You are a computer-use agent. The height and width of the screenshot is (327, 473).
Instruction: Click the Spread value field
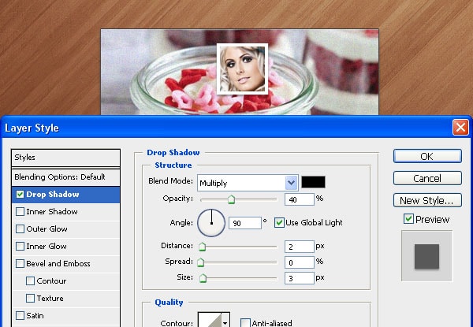point(300,262)
